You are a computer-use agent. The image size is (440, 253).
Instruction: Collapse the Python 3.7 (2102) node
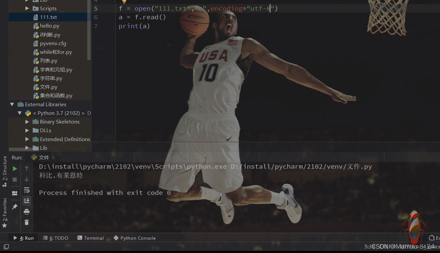click(x=20, y=113)
